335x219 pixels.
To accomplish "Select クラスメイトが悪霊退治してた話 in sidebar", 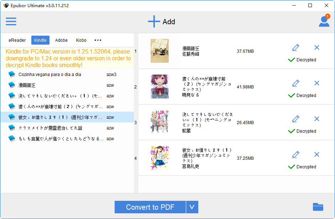I will pyautogui.click(x=50, y=127).
